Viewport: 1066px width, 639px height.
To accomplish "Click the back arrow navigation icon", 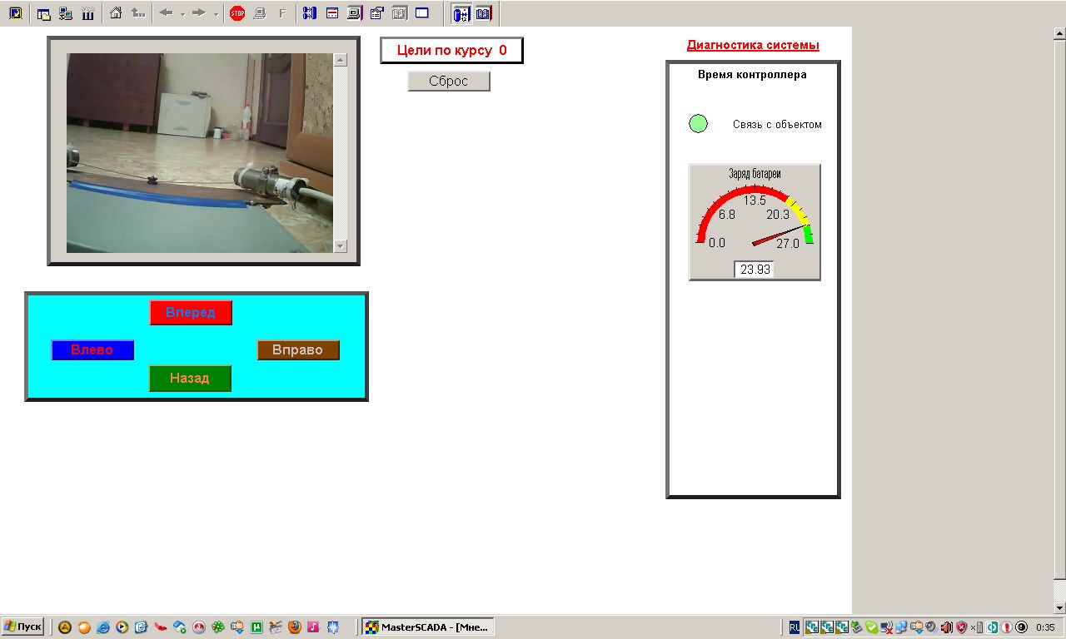I will tap(167, 13).
